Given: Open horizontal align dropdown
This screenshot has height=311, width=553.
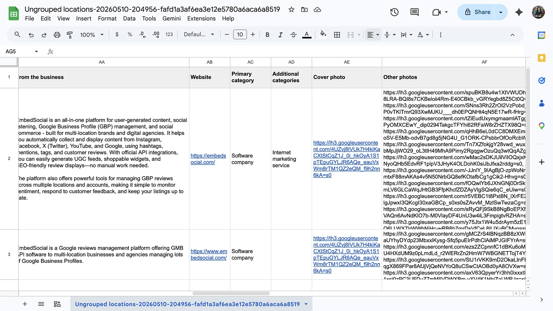Looking at the screenshot, I should pyautogui.click(x=373, y=35).
